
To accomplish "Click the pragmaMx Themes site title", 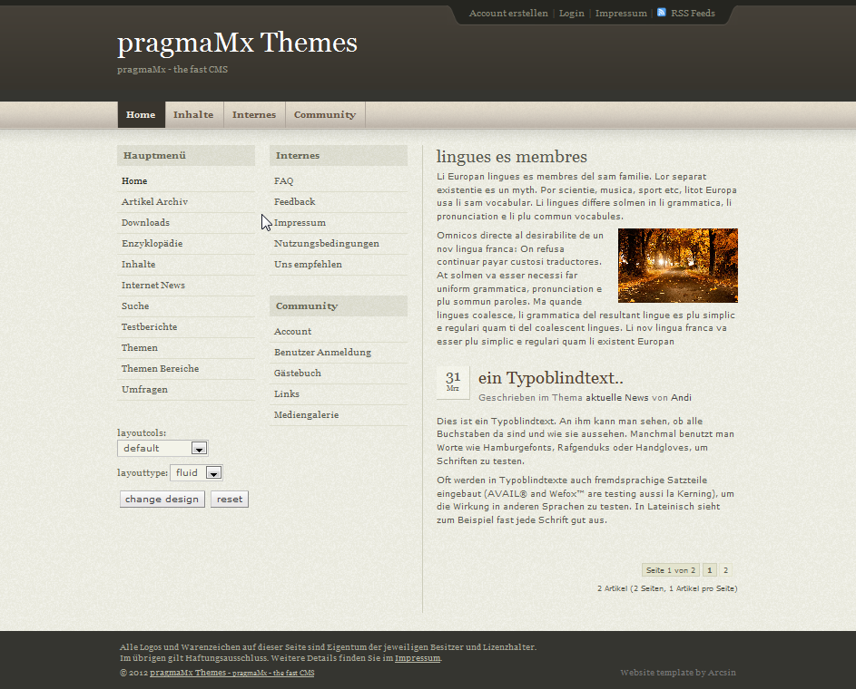I will (237, 43).
